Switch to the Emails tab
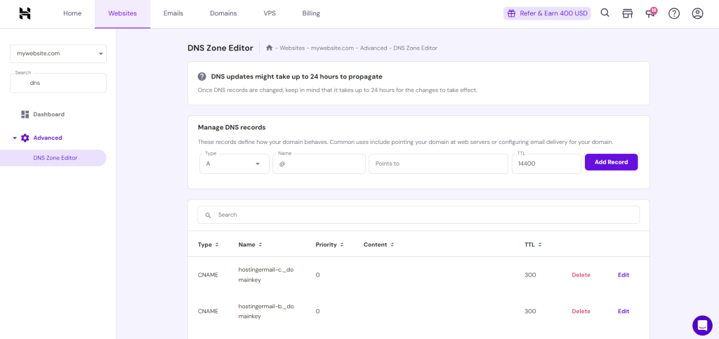Viewport: 719px width, 339px height. pyautogui.click(x=173, y=13)
